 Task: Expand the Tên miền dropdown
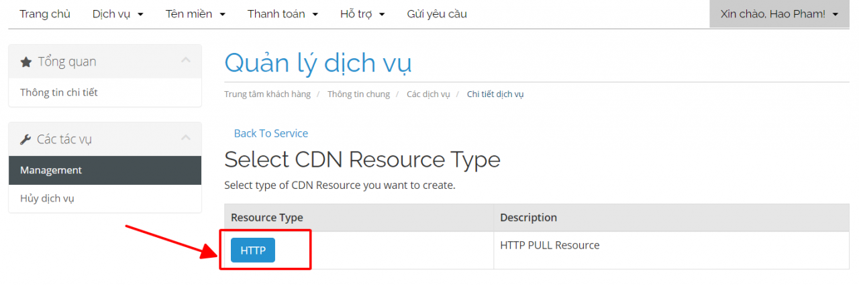pos(195,14)
